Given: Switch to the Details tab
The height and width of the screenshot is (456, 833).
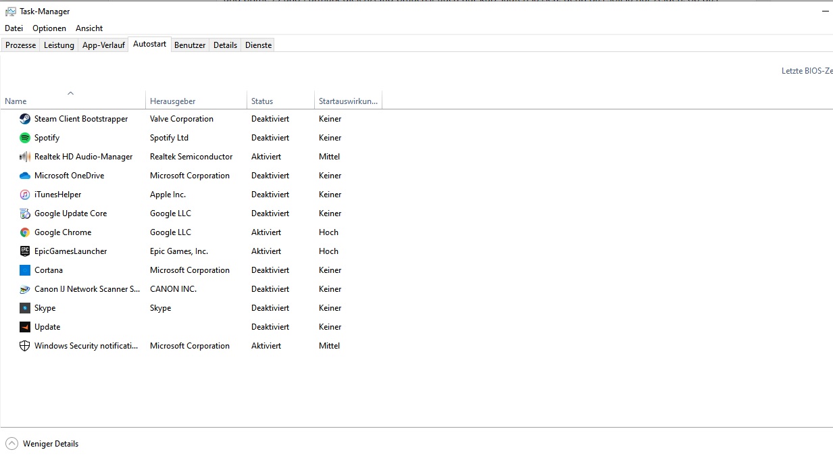Looking at the screenshot, I should click(226, 45).
